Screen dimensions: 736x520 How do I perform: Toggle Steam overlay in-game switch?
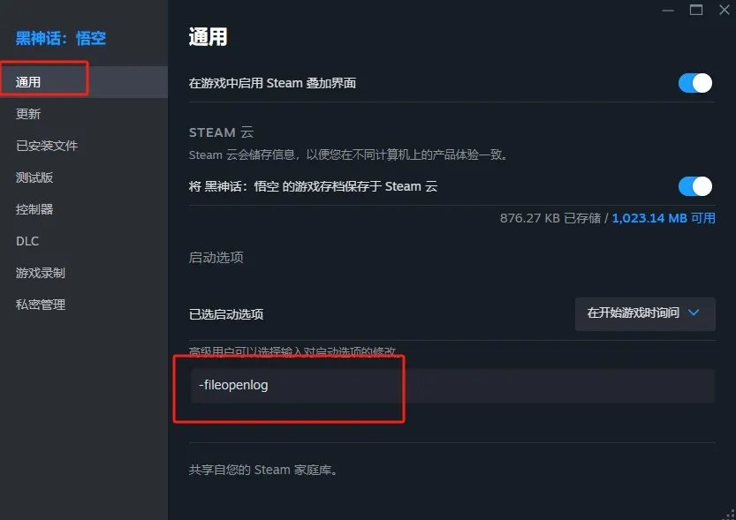click(694, 84)
